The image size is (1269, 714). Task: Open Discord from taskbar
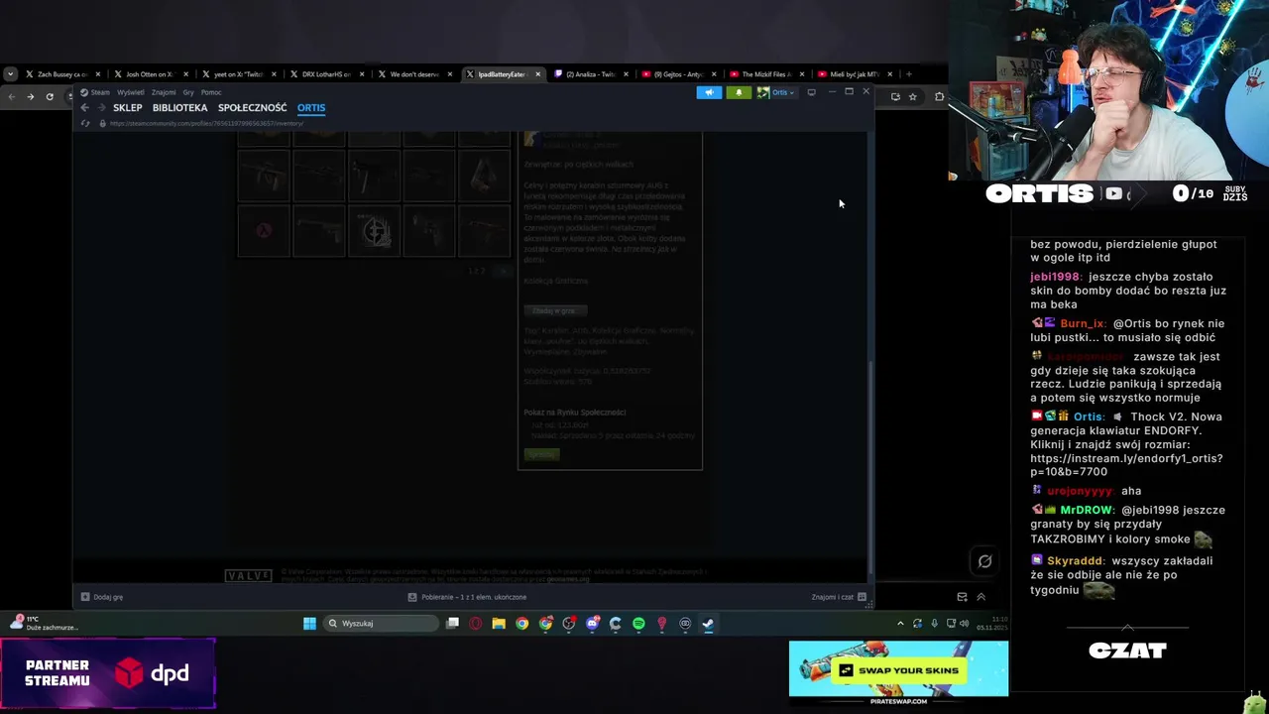[x=592, y=624]
